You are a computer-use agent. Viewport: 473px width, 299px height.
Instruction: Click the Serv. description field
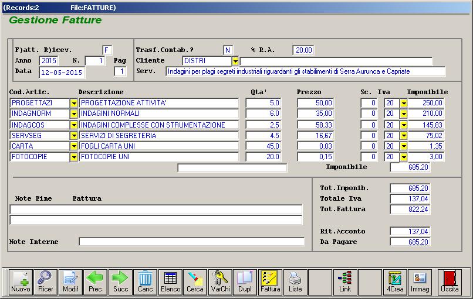tap(305, 71)
